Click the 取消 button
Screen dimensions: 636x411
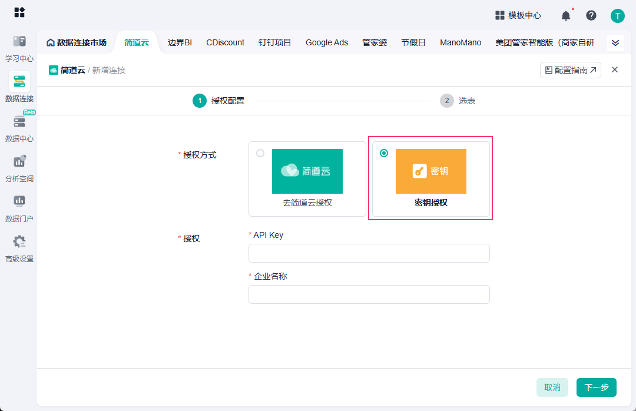(x=552, y=387)
